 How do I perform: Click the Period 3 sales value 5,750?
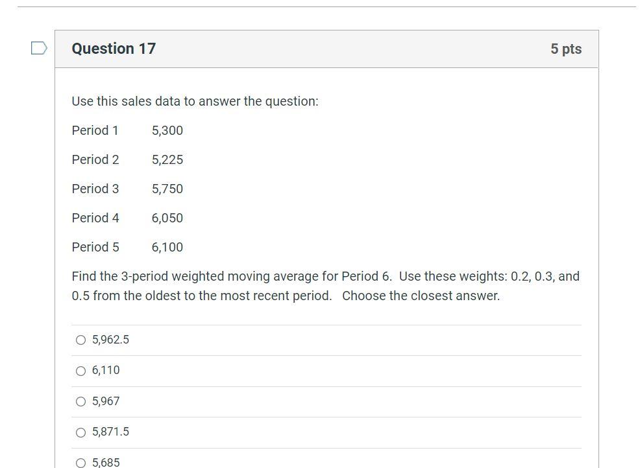point(167,189)
